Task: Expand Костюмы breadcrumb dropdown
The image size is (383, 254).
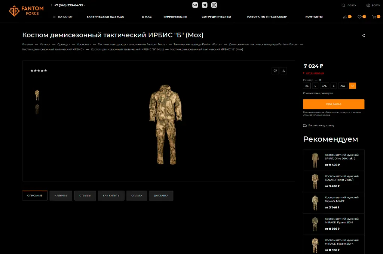Action: click(84, 44)
